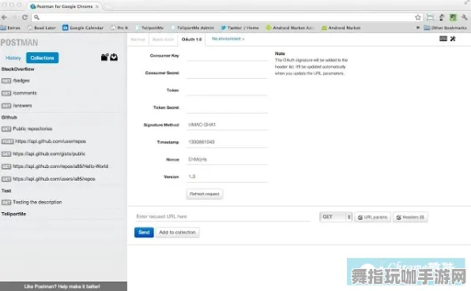Viewport: 471px width, 291px height.
Task: Click the Enter request URL here field
Action: 223,216
